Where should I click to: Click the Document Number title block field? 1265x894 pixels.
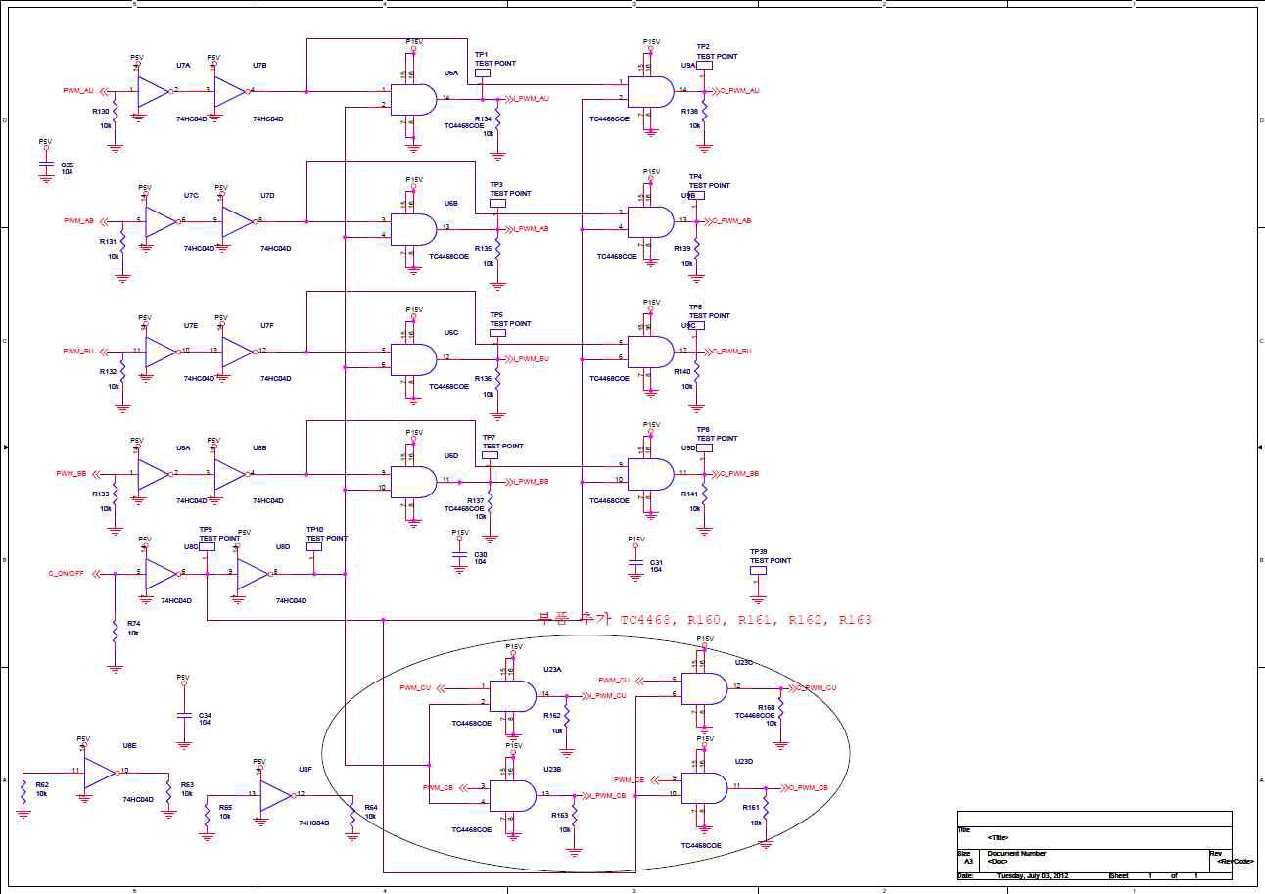click(x=1017, y=854)
